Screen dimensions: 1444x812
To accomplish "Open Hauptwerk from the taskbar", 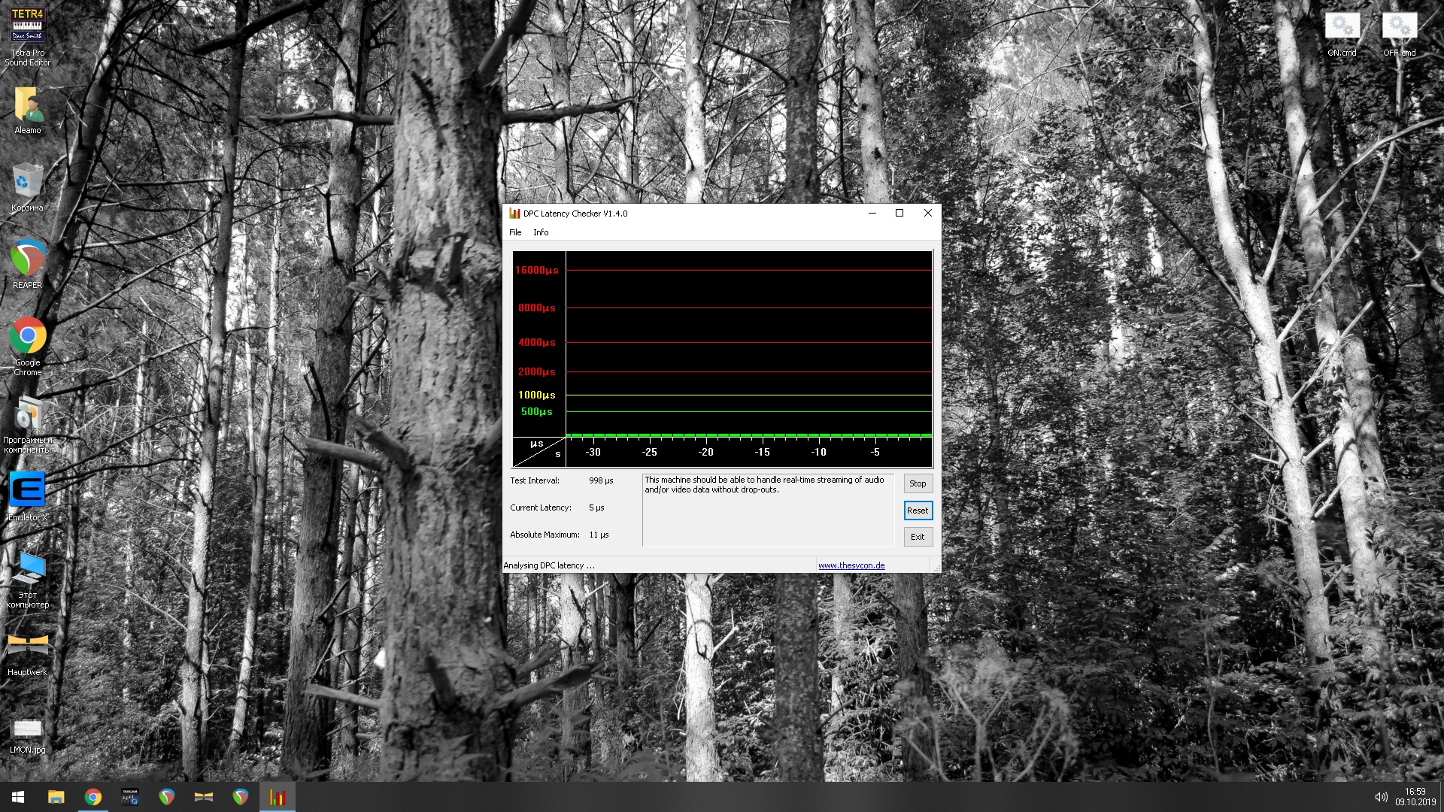I will [204, 797].
